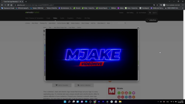Viewport: 185px width, 104px height.
Task: Click the search magnifier icon
Action: pyautogui.click(x=125, y=23)
